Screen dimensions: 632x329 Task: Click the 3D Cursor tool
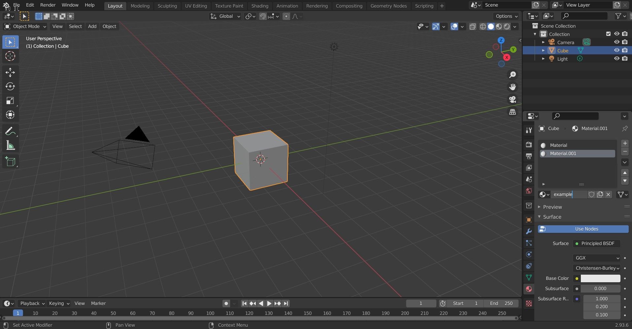click(10, 56)
